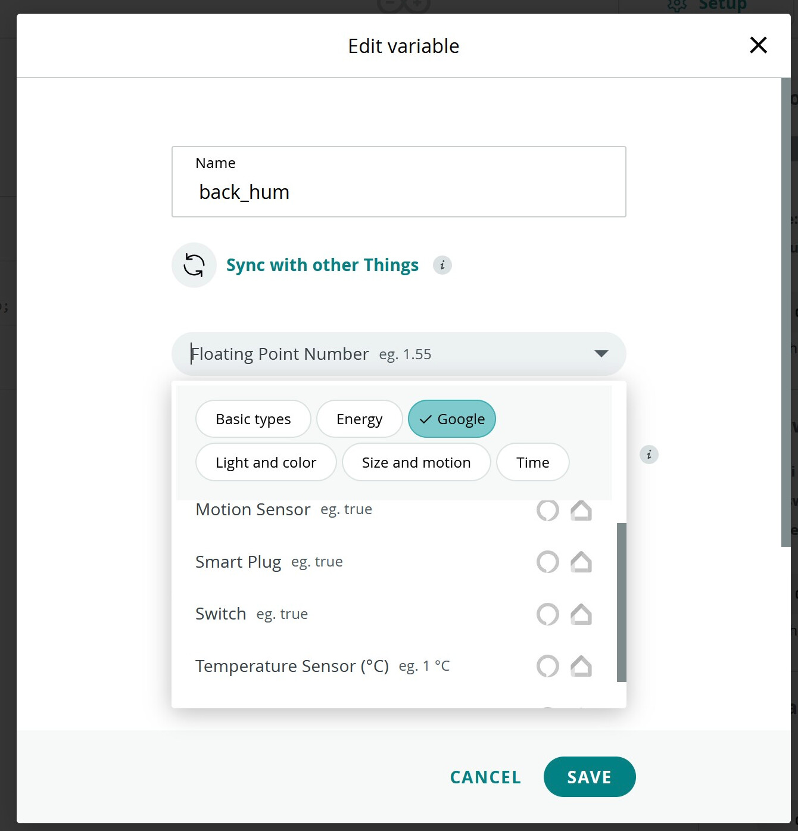Viewport: 798px width, 831px height.
Task: Switch to the Basic types category
Action: point(253,419)
